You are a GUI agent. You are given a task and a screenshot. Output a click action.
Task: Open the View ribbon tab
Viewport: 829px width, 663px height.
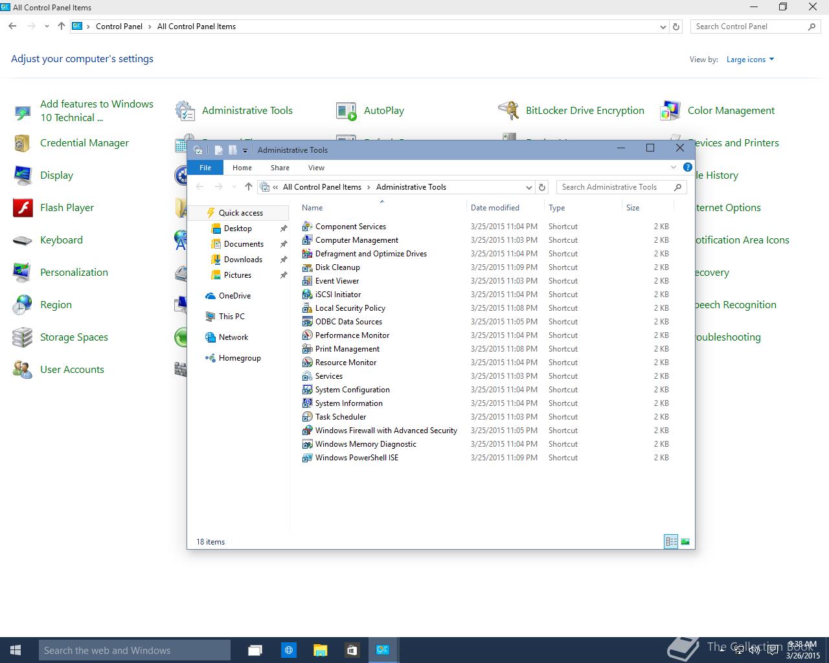316,168
